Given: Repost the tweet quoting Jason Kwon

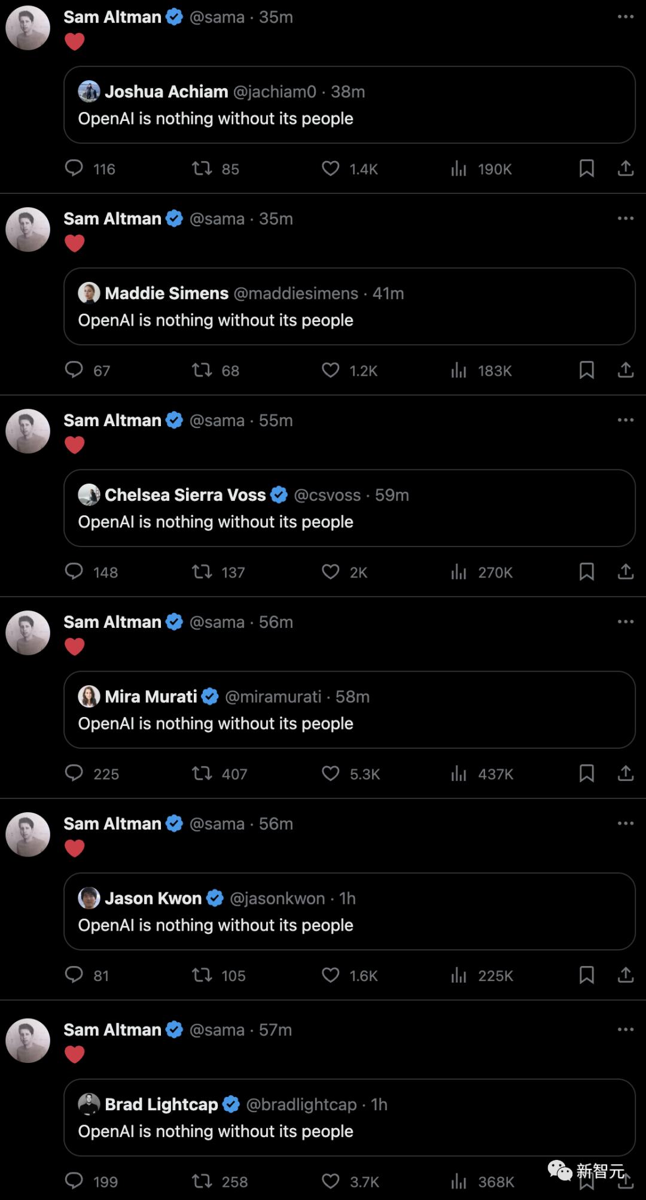Looking at the screenshot, I should pos(202,976).
